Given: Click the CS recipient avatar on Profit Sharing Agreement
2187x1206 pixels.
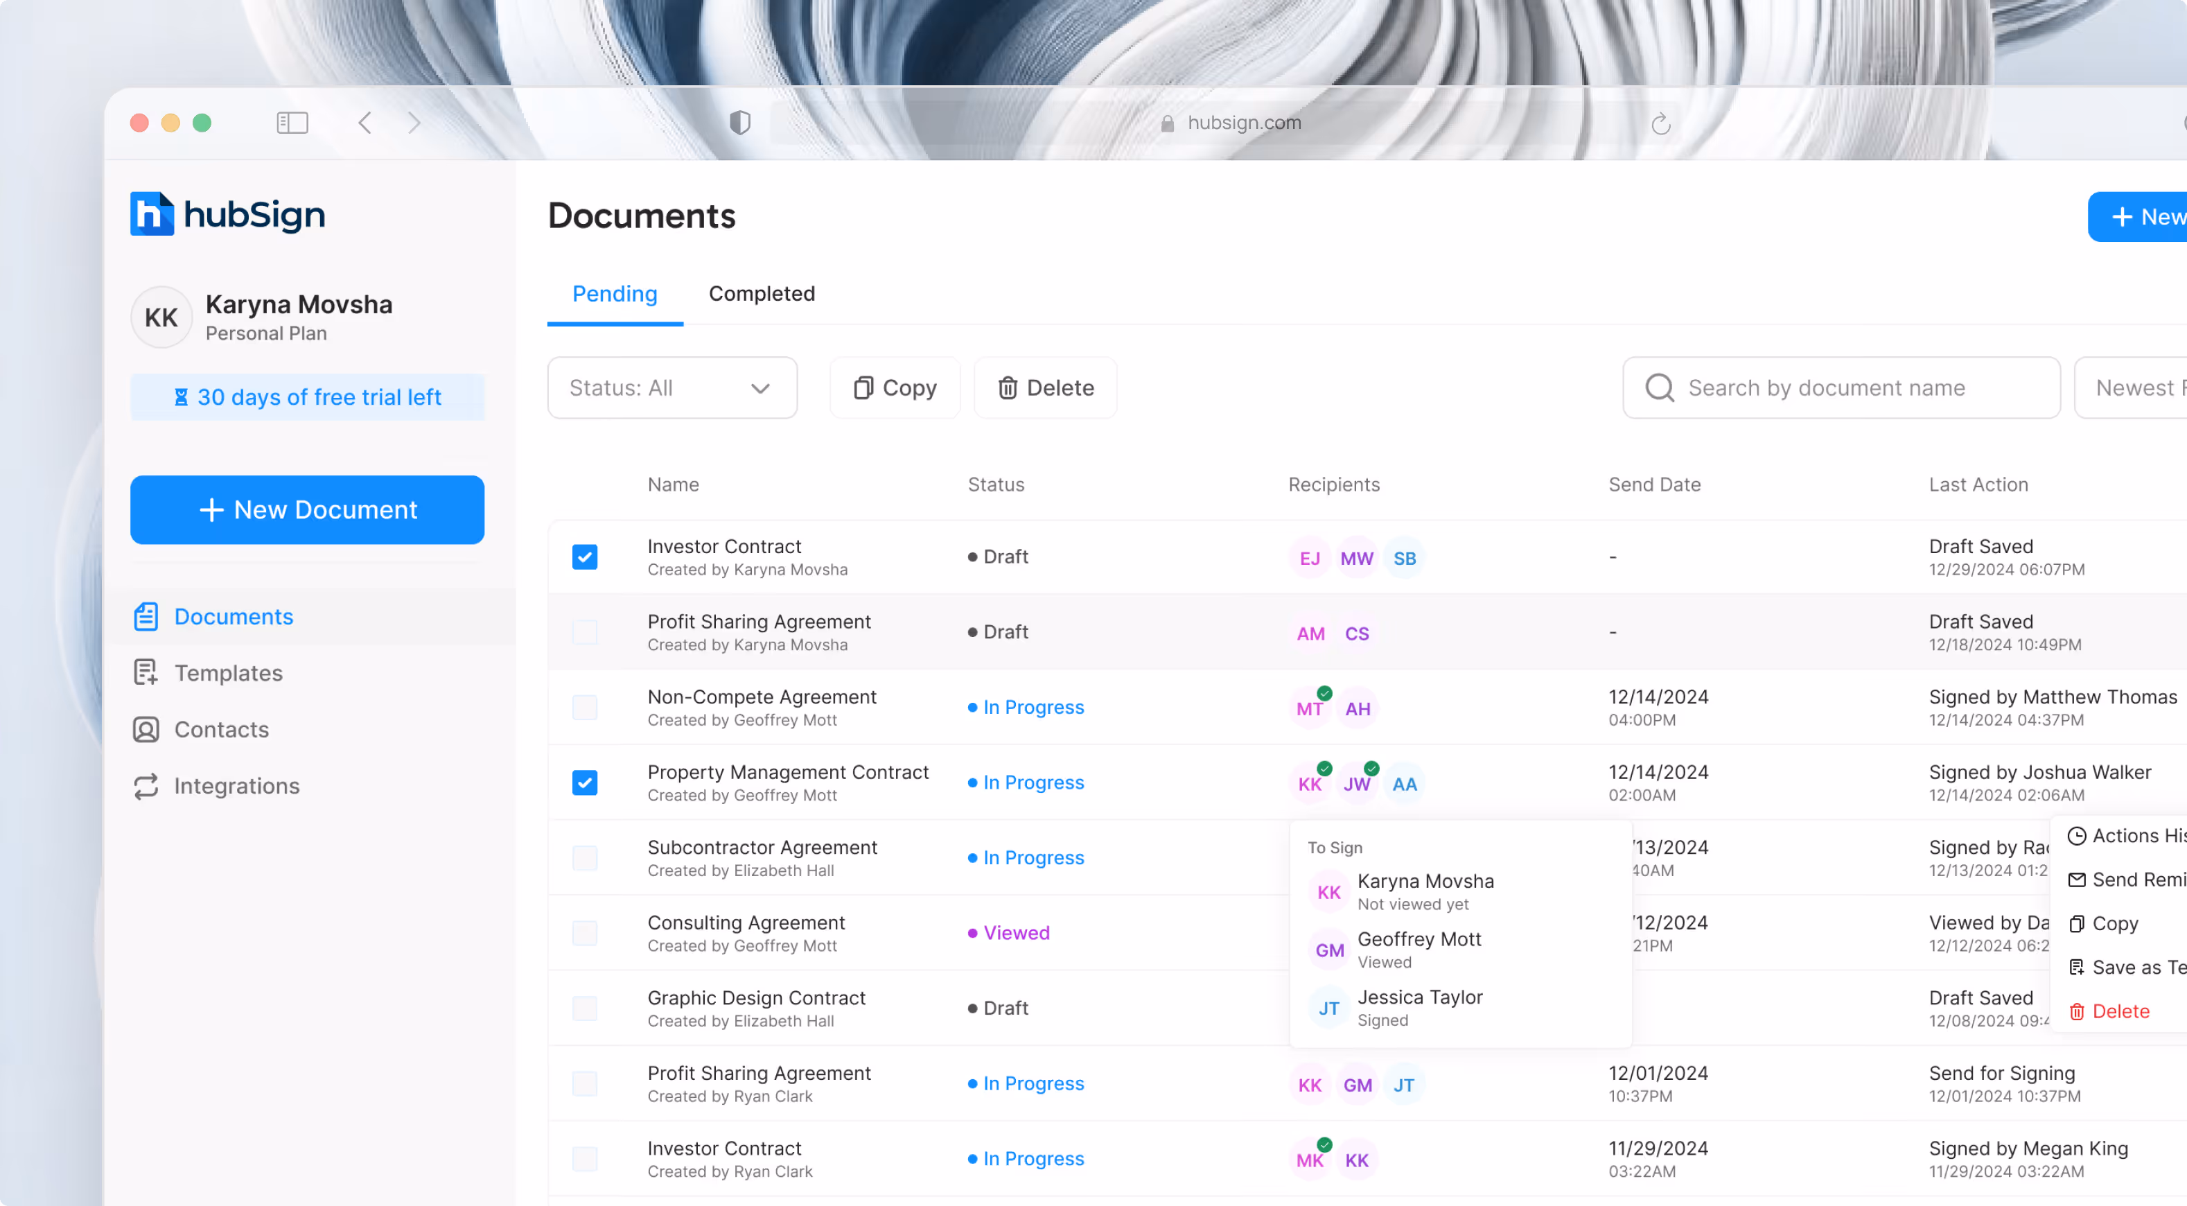Looking at the screenshot, I should click(x=1357, y=633).
